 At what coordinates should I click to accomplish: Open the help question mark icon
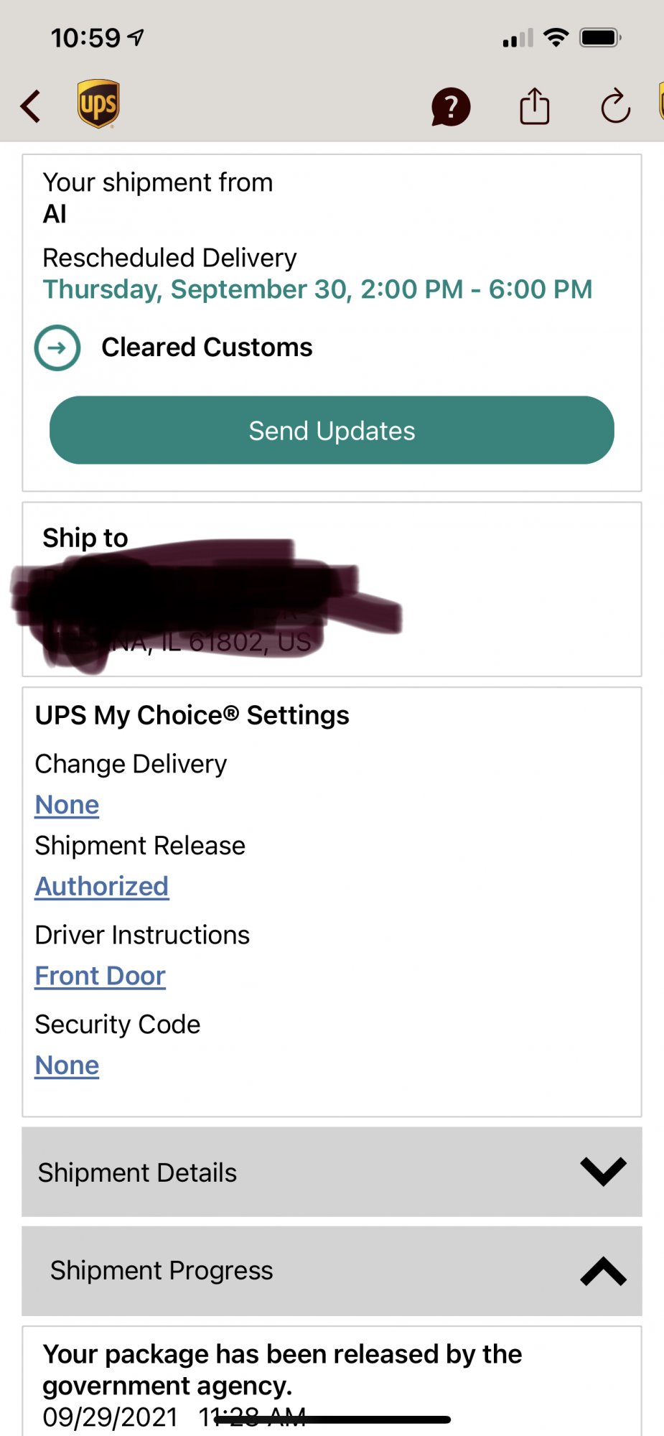[x=450, y=108]
